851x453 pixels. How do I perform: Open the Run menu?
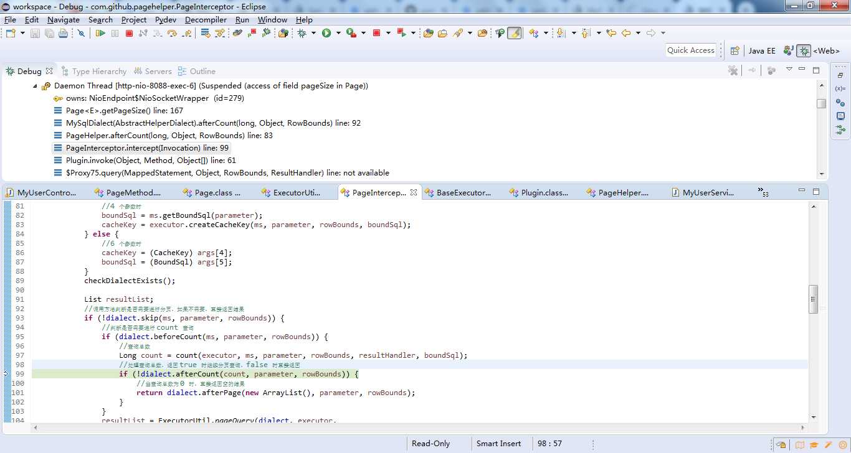coord(242,19)
